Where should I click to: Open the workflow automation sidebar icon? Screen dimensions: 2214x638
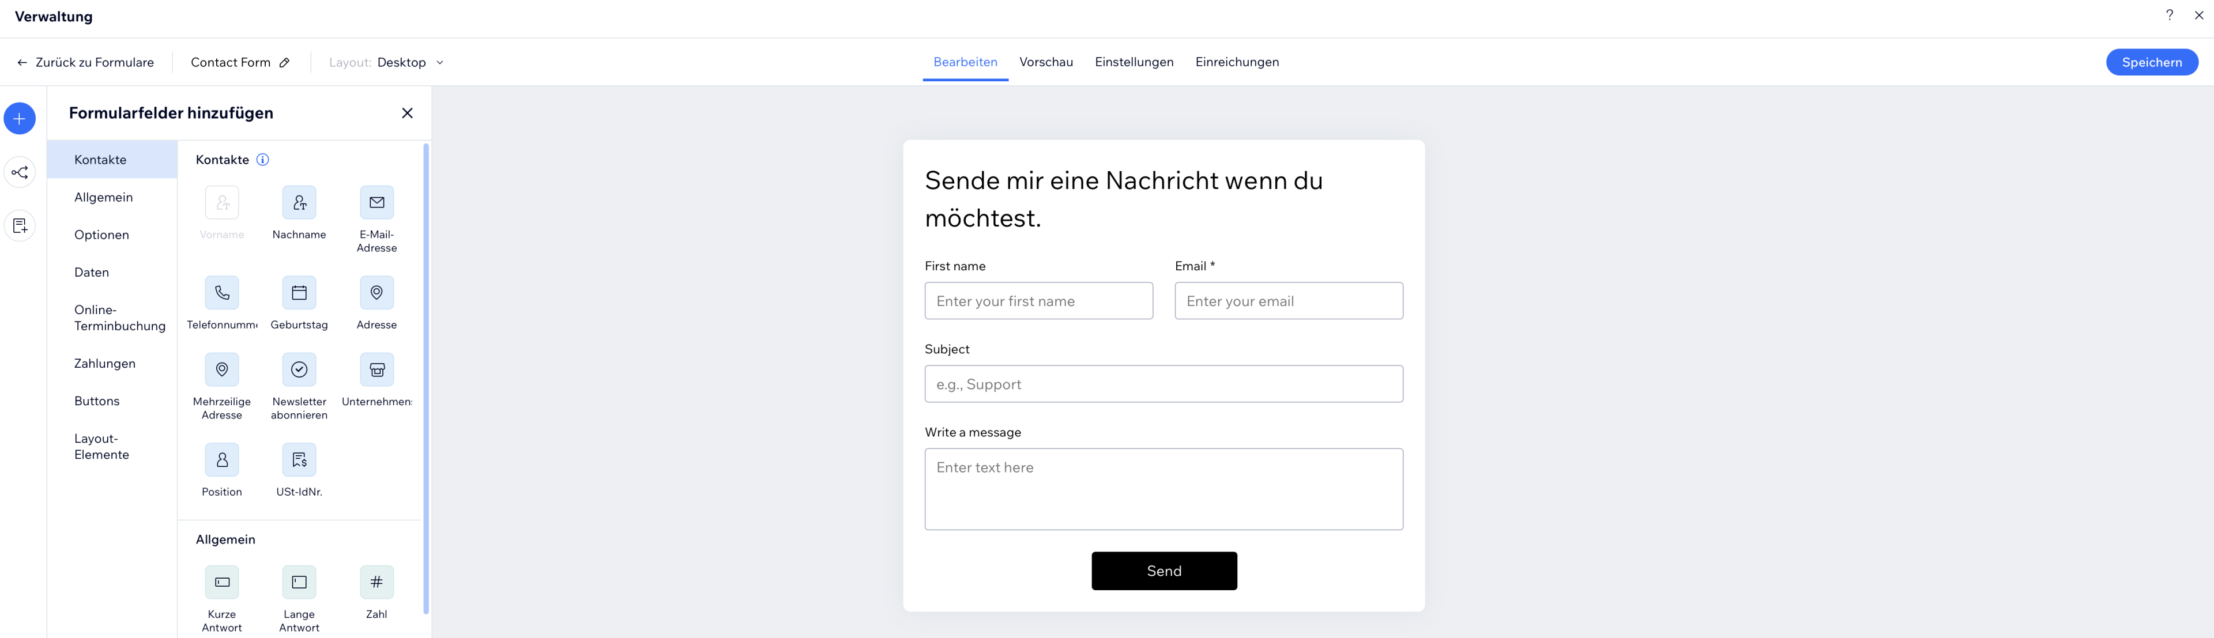pyautogui.click(x=20, y=172)
